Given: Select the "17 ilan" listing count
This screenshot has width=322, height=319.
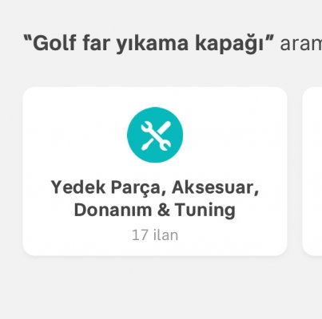Looking at the screenshot, I should [x=155, y=235].
